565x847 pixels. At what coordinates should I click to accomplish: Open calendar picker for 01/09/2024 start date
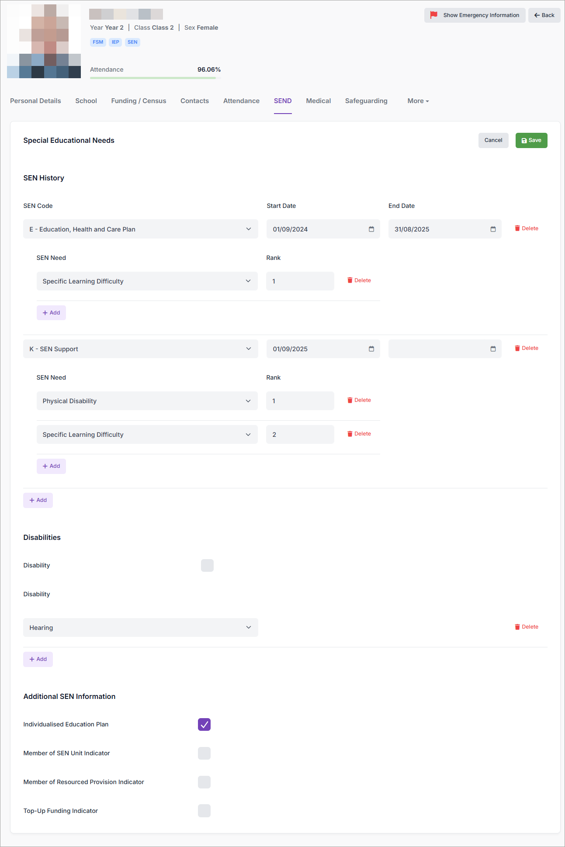pyautogui.click(x=371, y=229)
